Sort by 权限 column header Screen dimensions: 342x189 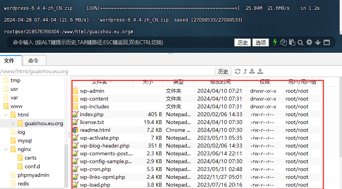pos(264,82)
